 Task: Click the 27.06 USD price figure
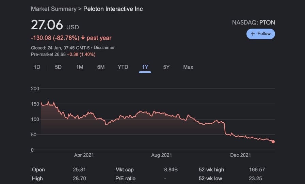pyautogui.click(x=47, y=25)
